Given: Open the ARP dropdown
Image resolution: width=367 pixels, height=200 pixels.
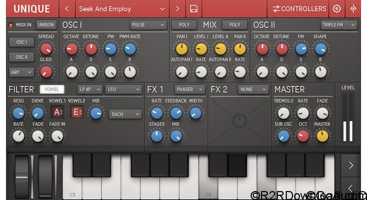Looking at the screenshot, I should pyautogui.click(x=21, y=72).
